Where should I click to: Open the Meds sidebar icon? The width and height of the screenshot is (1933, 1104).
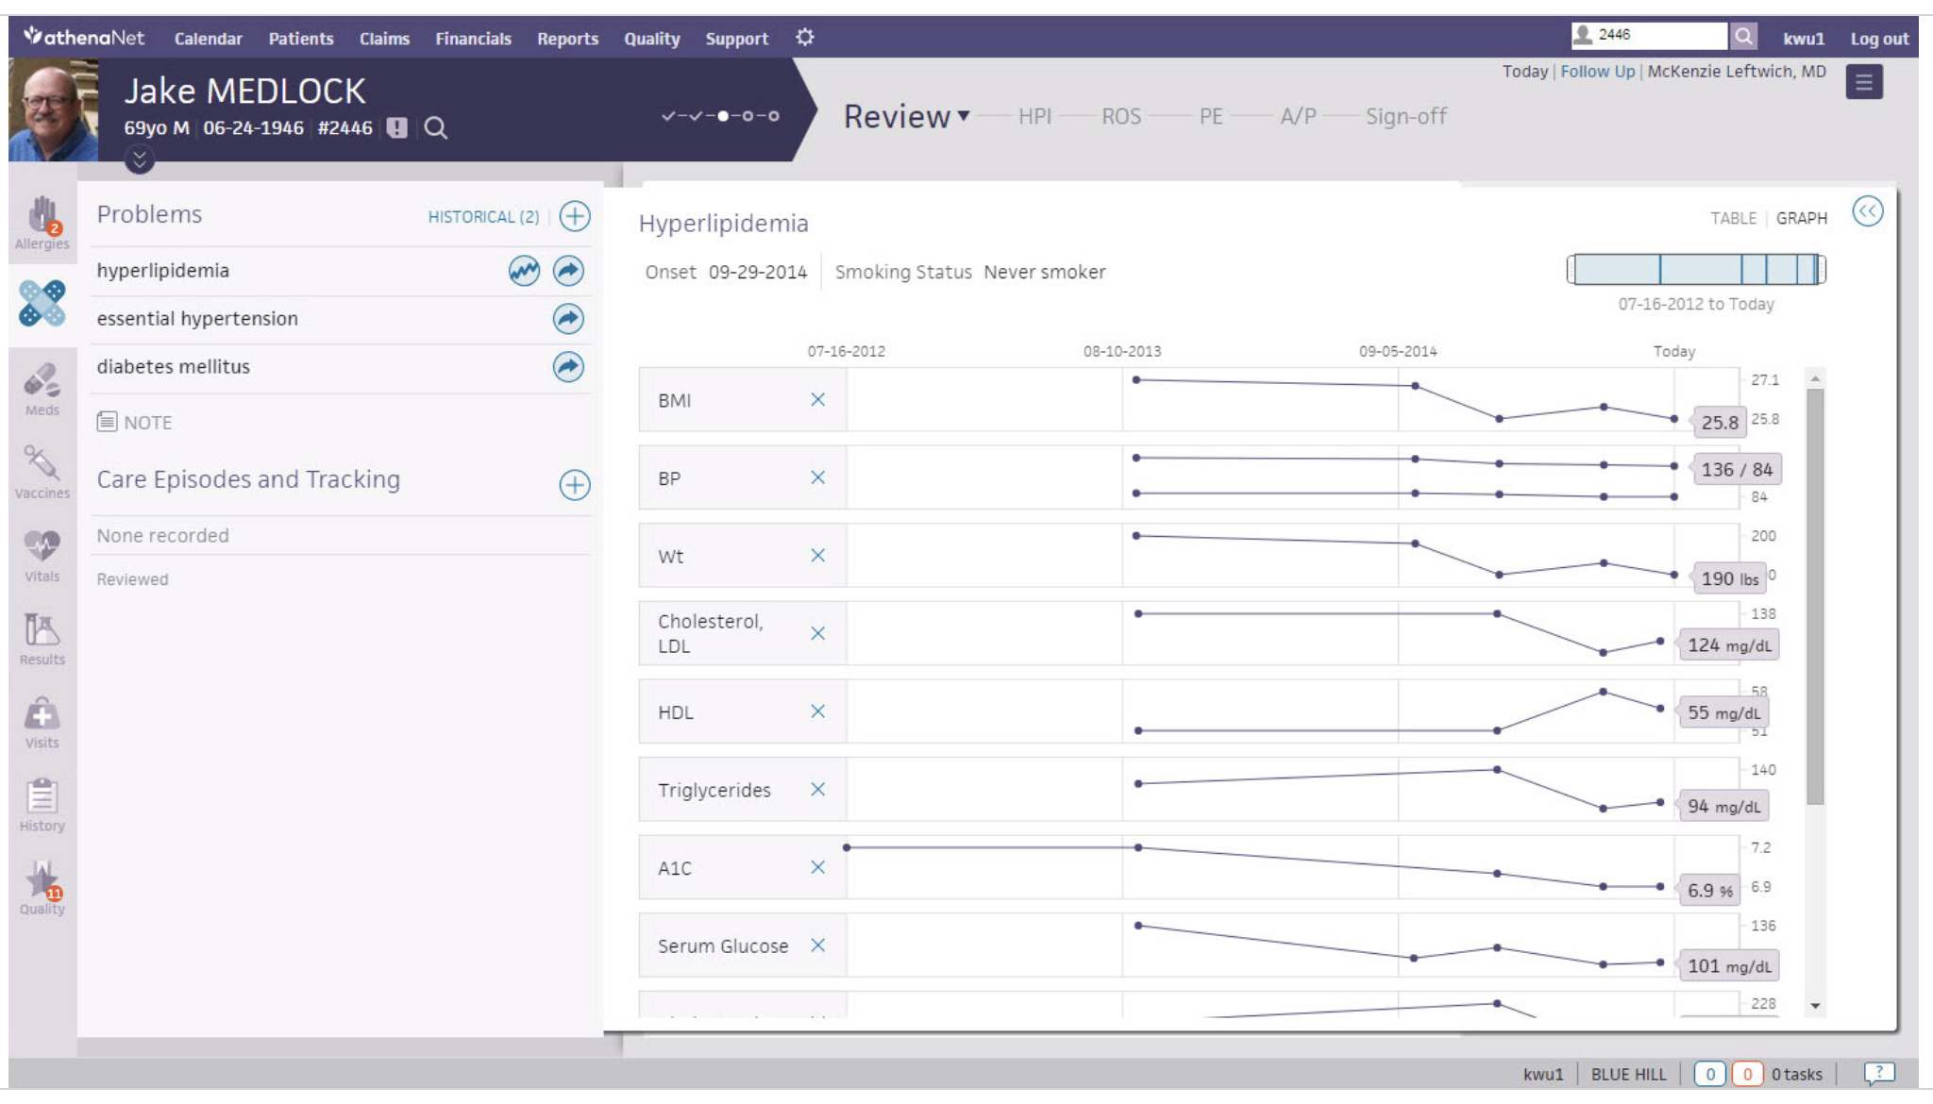pos(42,389)
